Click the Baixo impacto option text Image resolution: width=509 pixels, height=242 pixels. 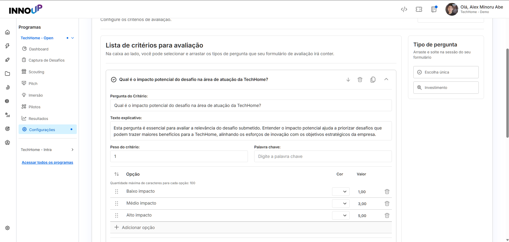coord(141,191)
